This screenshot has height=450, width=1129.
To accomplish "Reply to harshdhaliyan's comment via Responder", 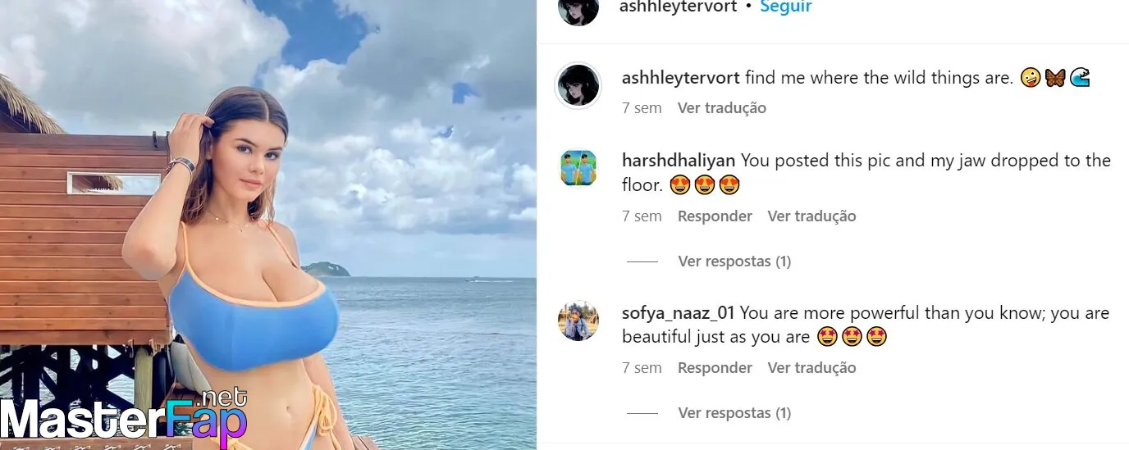I will tap(715, 216).
